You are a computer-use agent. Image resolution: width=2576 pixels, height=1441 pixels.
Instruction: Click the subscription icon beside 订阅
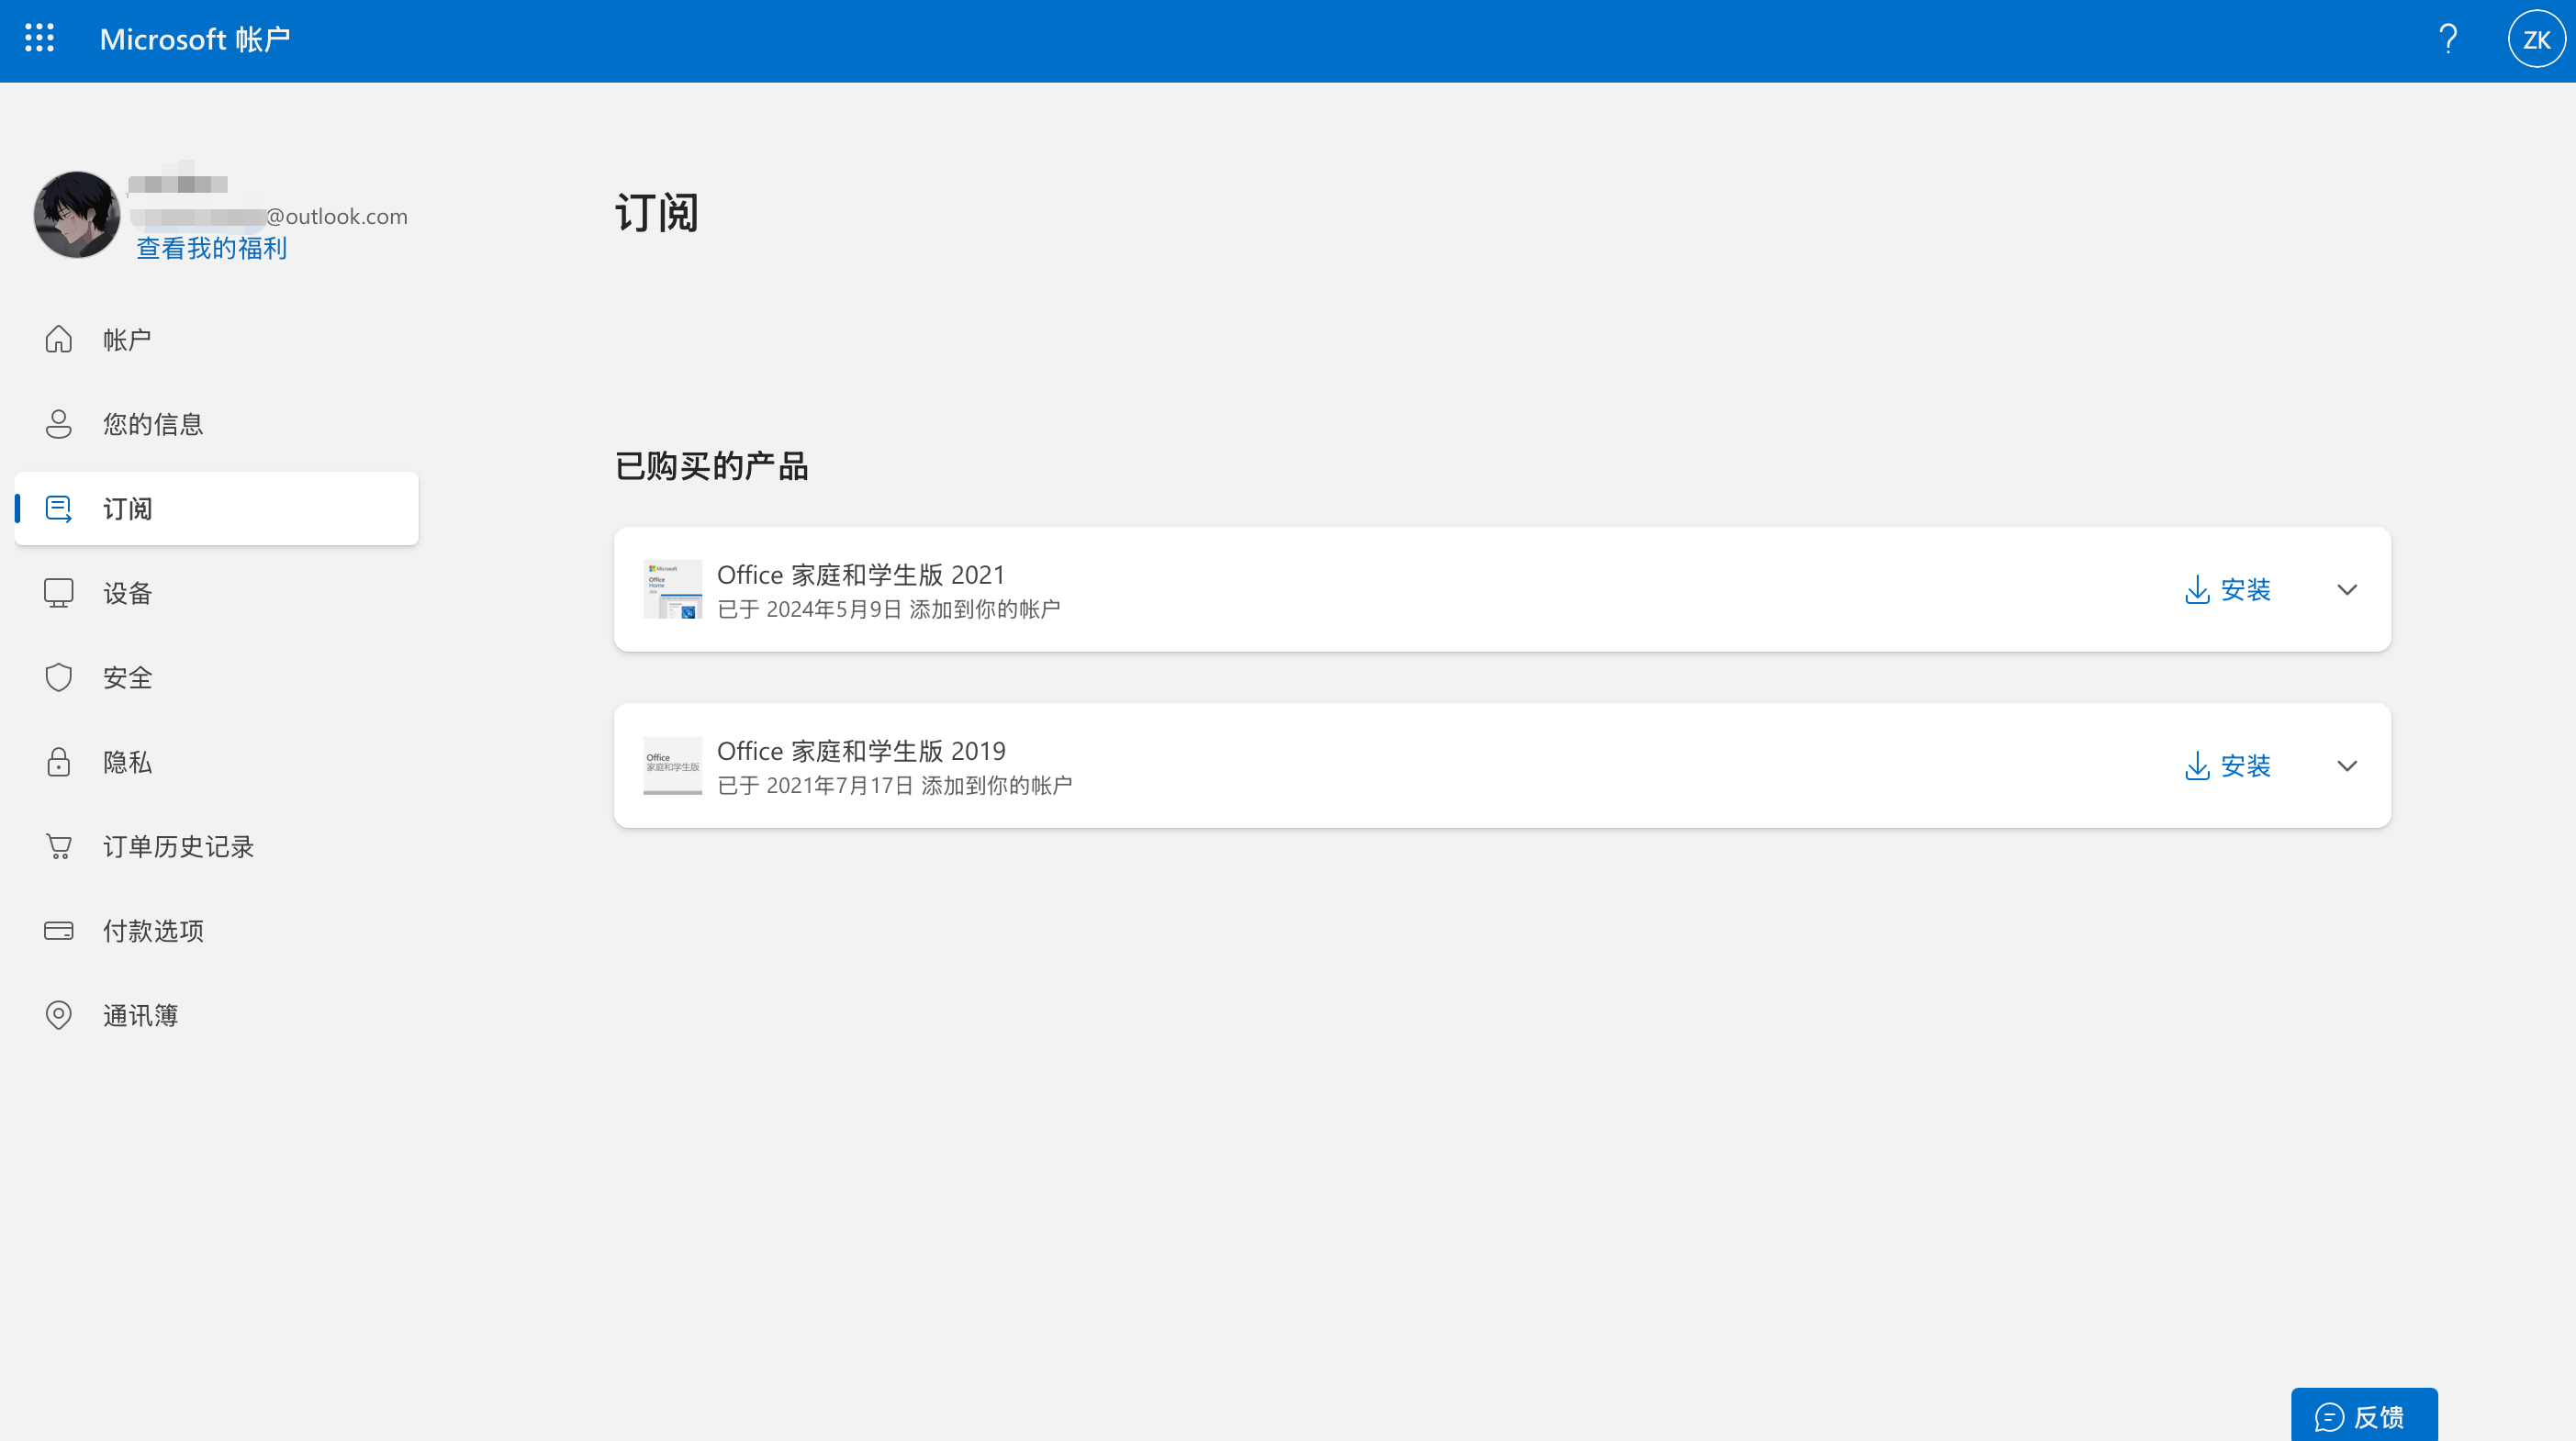tap(58, 508)
